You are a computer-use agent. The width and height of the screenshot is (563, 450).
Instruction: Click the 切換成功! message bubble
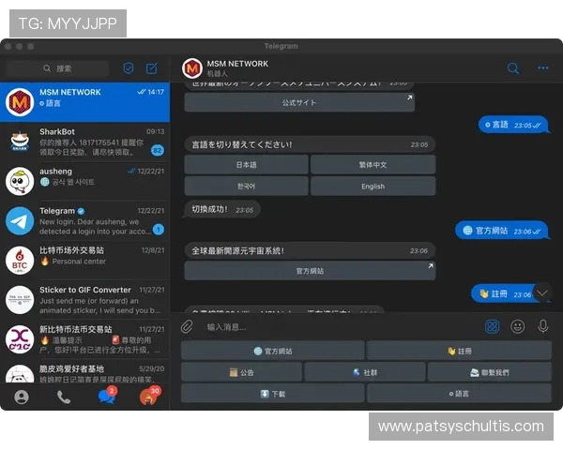pyautogui.click(x=221, y=210)
